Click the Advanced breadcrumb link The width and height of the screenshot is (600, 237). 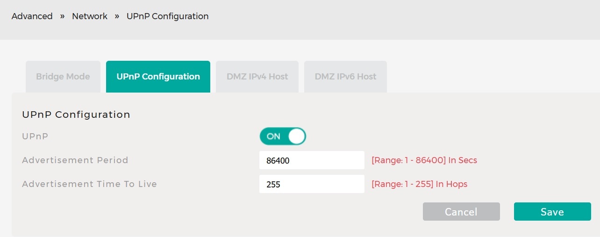click(32, 16)
